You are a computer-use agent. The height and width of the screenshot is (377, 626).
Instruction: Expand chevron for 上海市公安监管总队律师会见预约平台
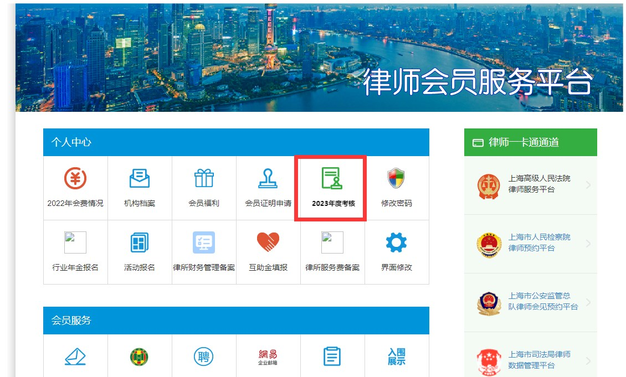click(x=588, y=302)
